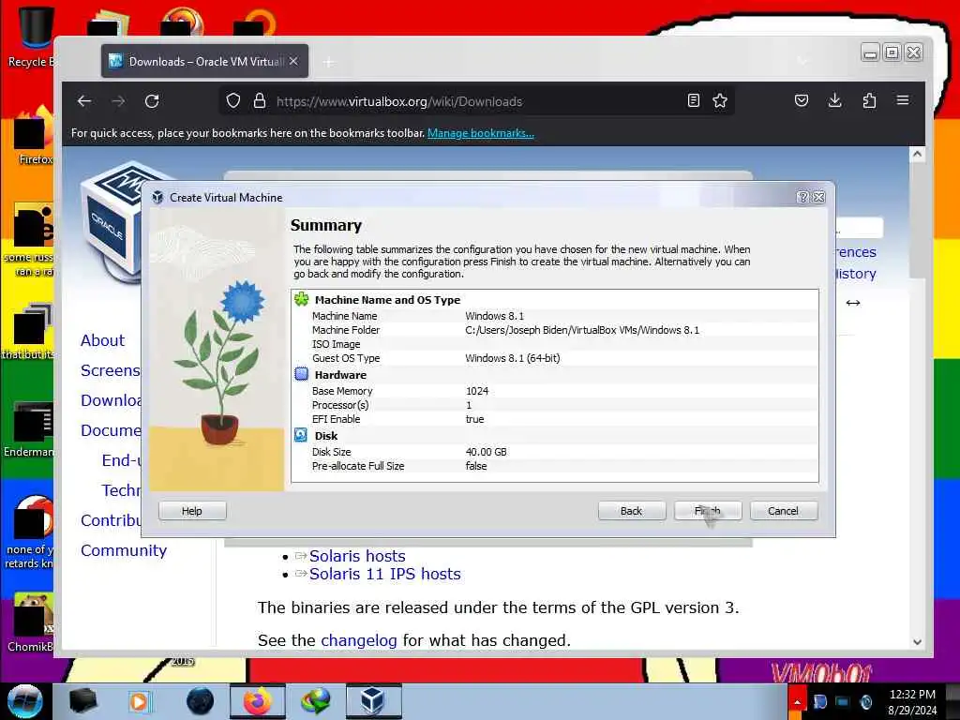Bookmark this page with the star icon
The width and height of the screenshot is (960, 720).
click(720, 100)
